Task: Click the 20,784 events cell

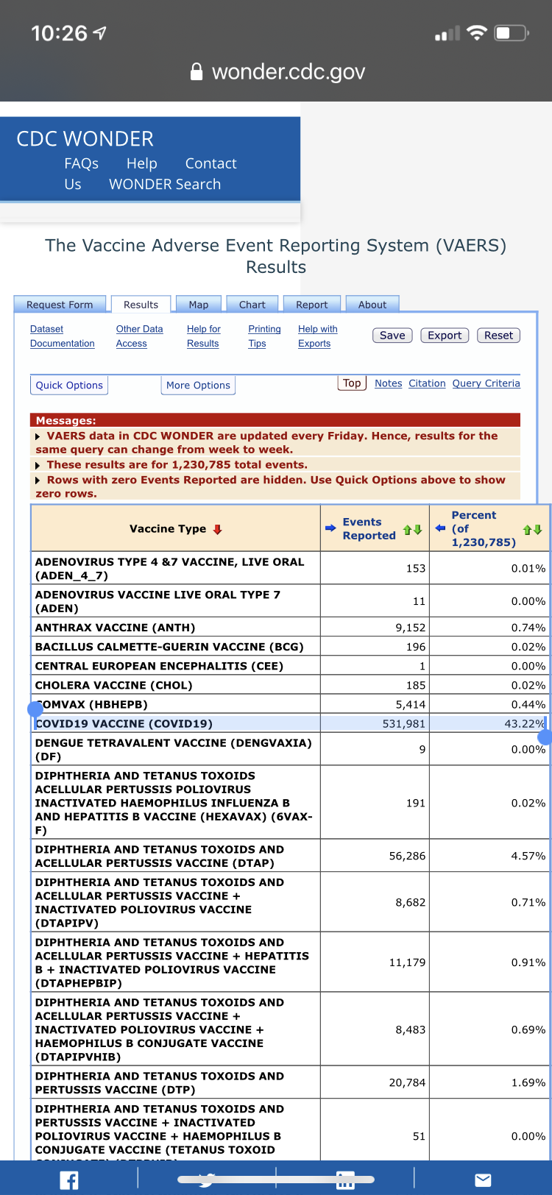Action: 375,1082
